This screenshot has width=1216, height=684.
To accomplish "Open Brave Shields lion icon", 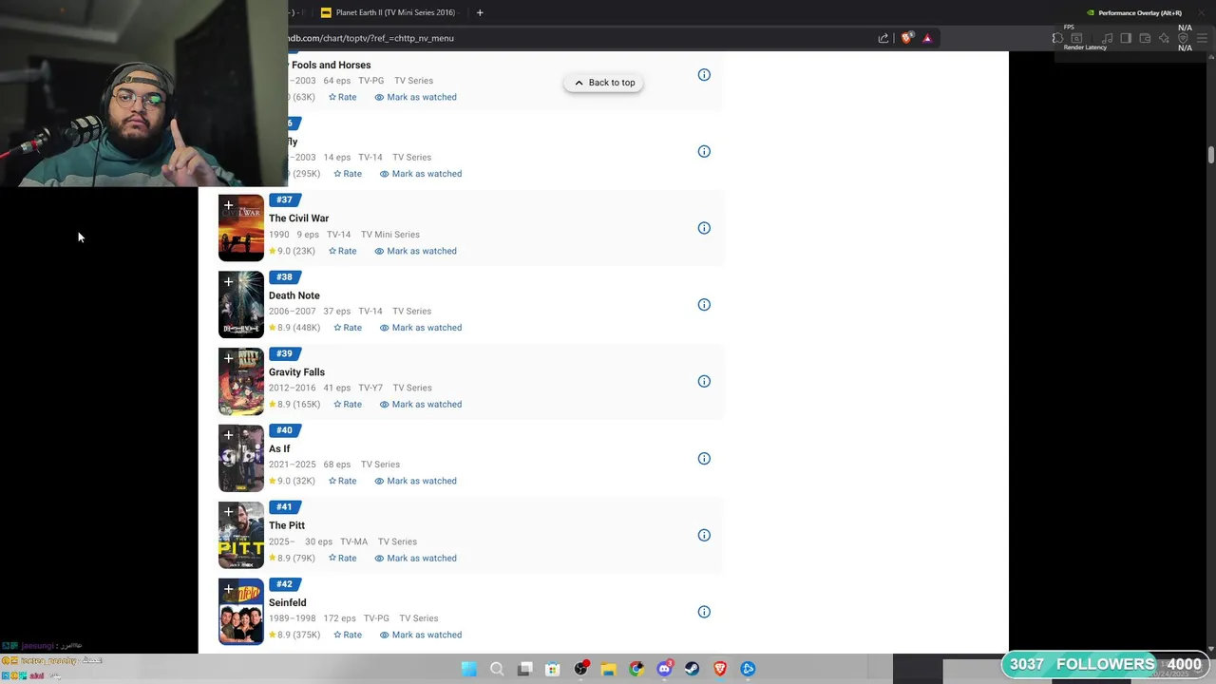I will coord(906,38).
